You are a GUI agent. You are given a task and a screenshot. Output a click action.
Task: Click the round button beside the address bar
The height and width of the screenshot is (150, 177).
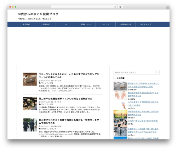(120, 7)
